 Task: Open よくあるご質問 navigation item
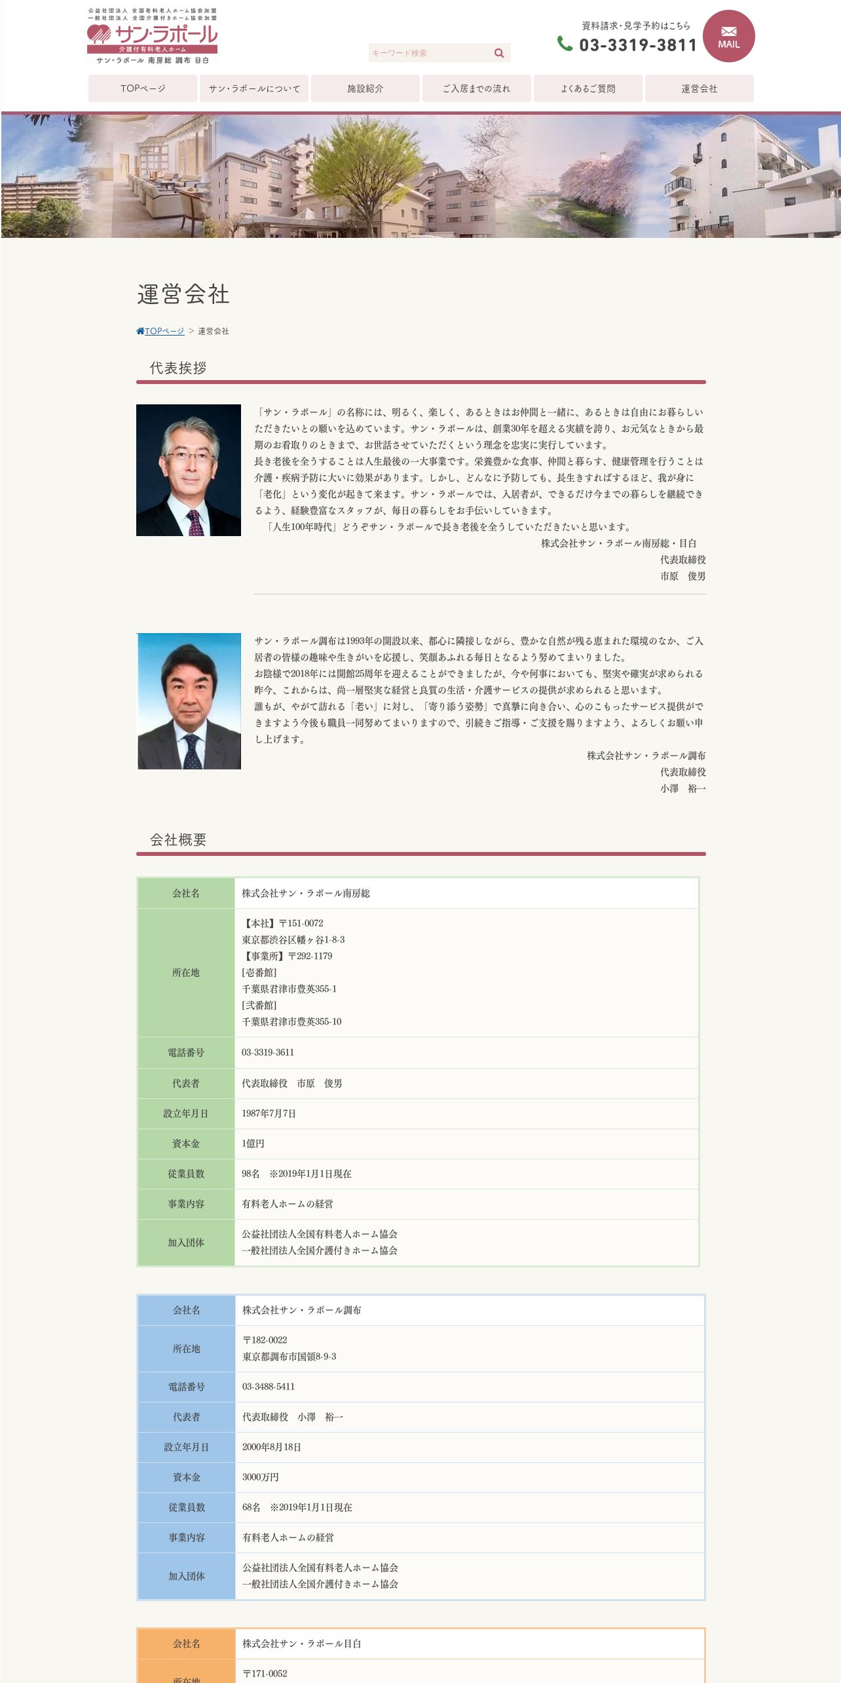pyautogui.click(x=588, y=88)
